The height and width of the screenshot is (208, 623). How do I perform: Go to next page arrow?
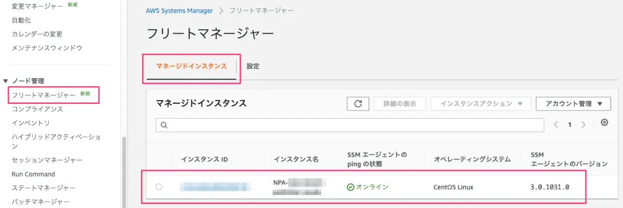(584, 124)
